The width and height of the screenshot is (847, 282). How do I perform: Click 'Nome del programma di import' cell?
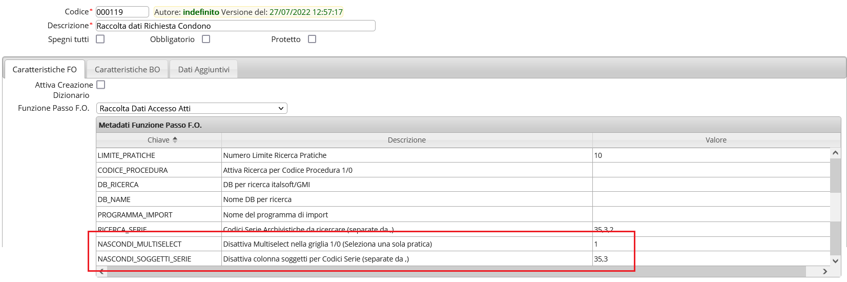(x=407, y=215)
